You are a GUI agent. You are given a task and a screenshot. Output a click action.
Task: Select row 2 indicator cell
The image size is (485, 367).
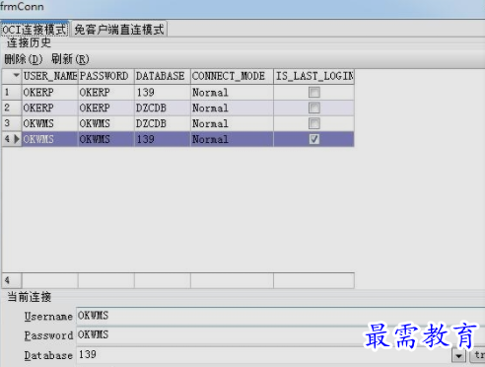[12, 108]
